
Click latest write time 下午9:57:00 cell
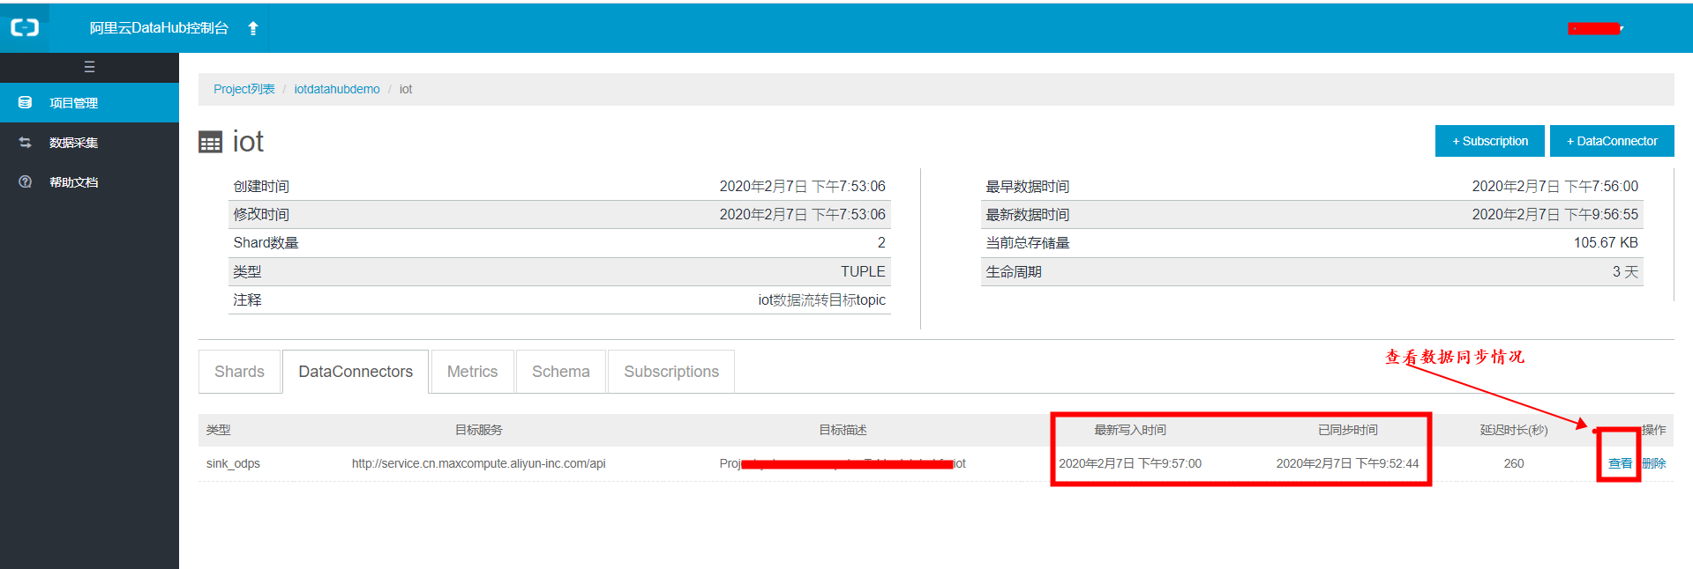1130,463
